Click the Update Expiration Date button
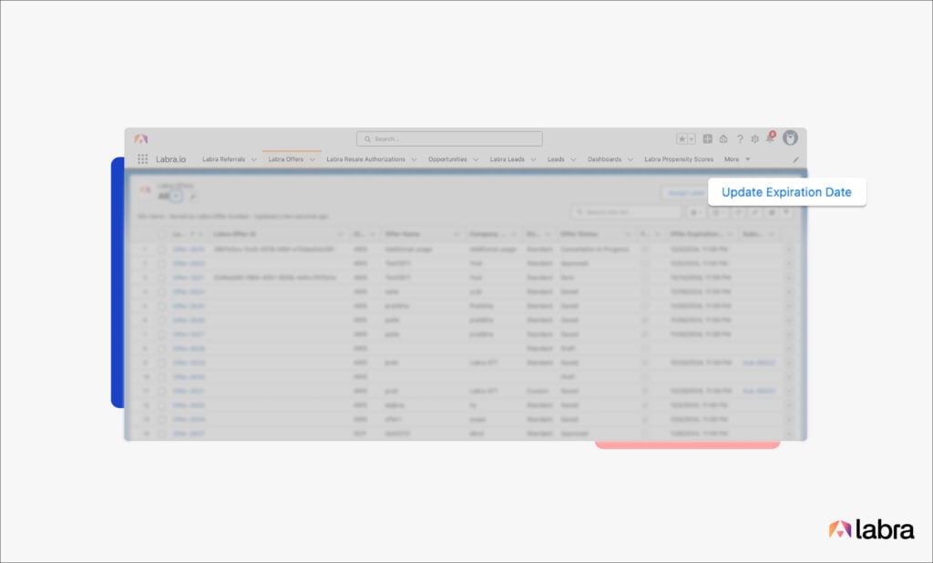This screenshot has height=563, width=933. pyautogui.click(x=786, y=192)
